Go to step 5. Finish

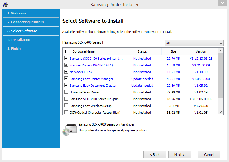pos(14,48)
